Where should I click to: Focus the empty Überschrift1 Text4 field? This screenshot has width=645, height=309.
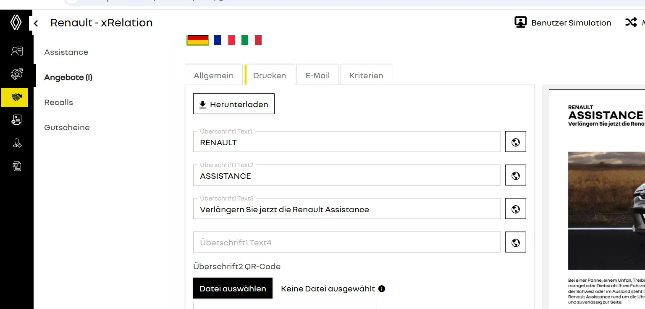[347, 242]
